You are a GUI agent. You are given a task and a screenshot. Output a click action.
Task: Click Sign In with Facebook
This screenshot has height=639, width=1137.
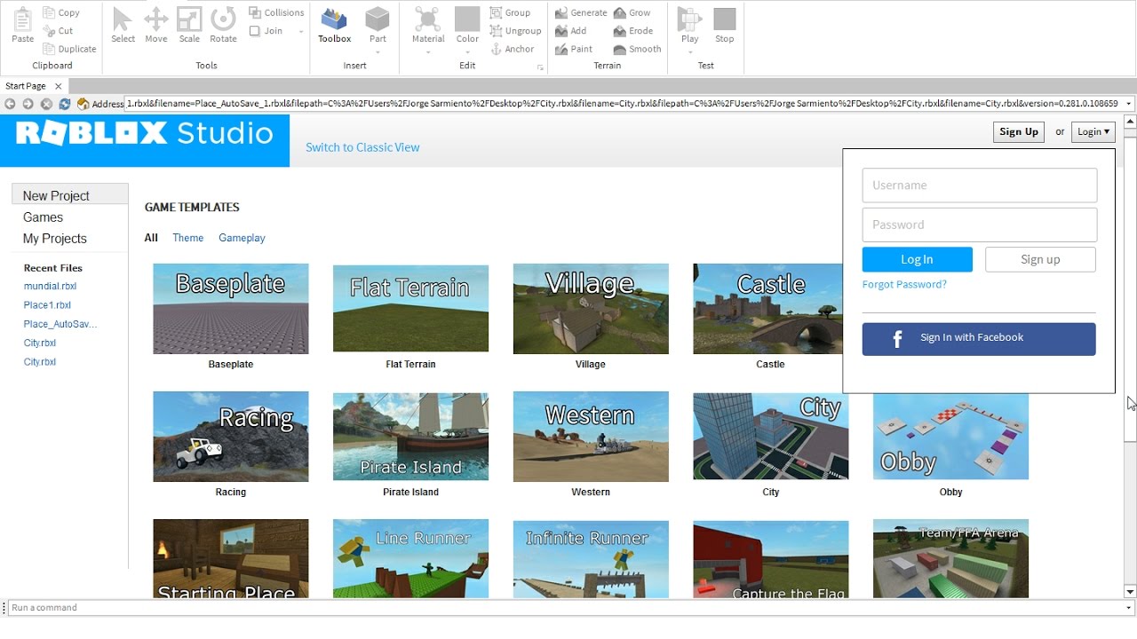pos(979,339)
